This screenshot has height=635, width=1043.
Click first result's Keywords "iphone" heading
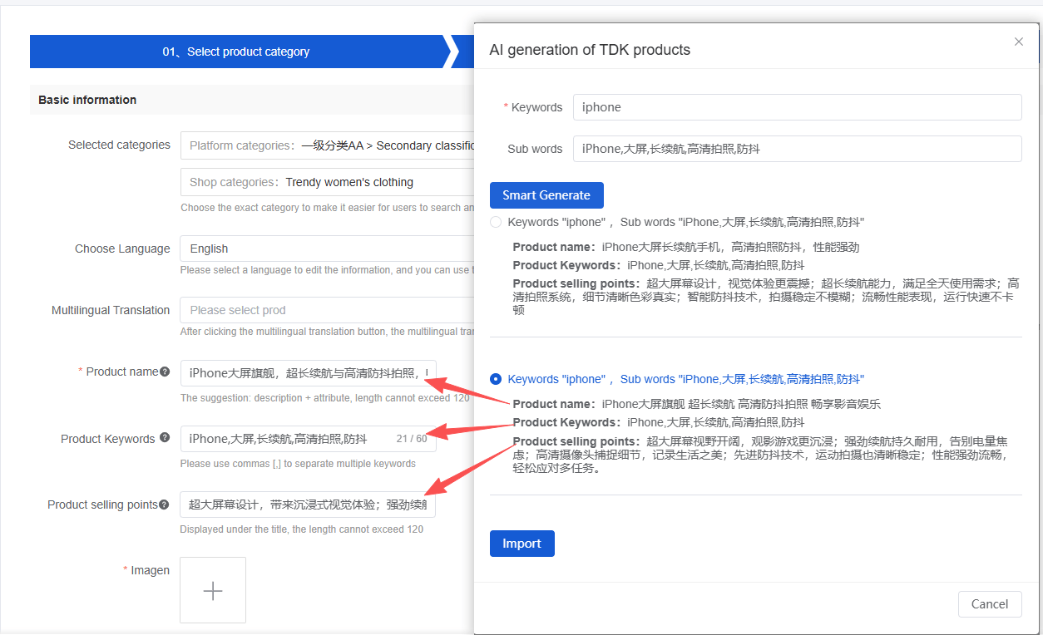[x=686, y=222]
